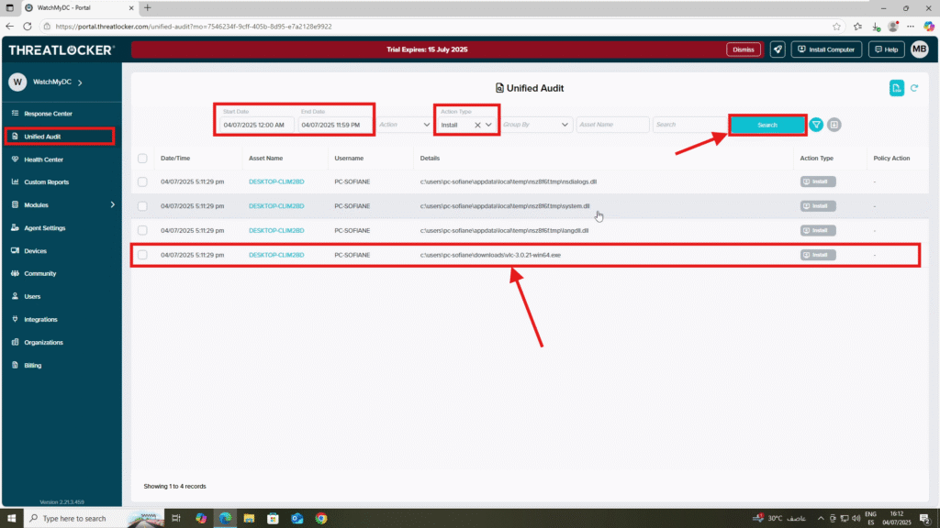
Task: Expand the WatchMyDC organization chevron
Action: click(81, 82)
